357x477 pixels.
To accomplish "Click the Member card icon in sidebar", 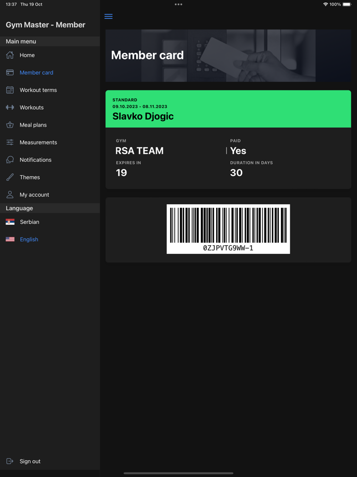I will point(10,73).
